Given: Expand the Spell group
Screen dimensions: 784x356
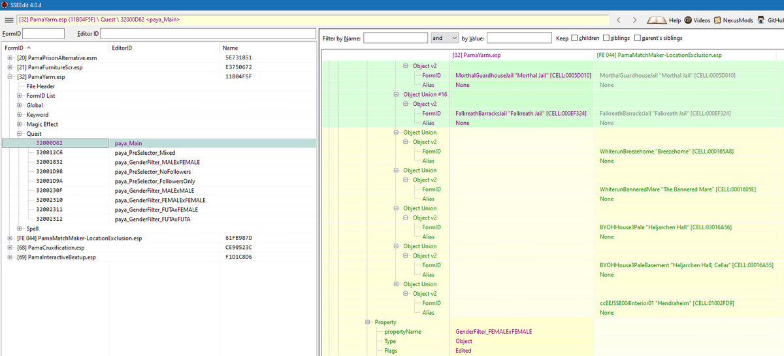Looking at the screenshot, I should pos(20,229).
